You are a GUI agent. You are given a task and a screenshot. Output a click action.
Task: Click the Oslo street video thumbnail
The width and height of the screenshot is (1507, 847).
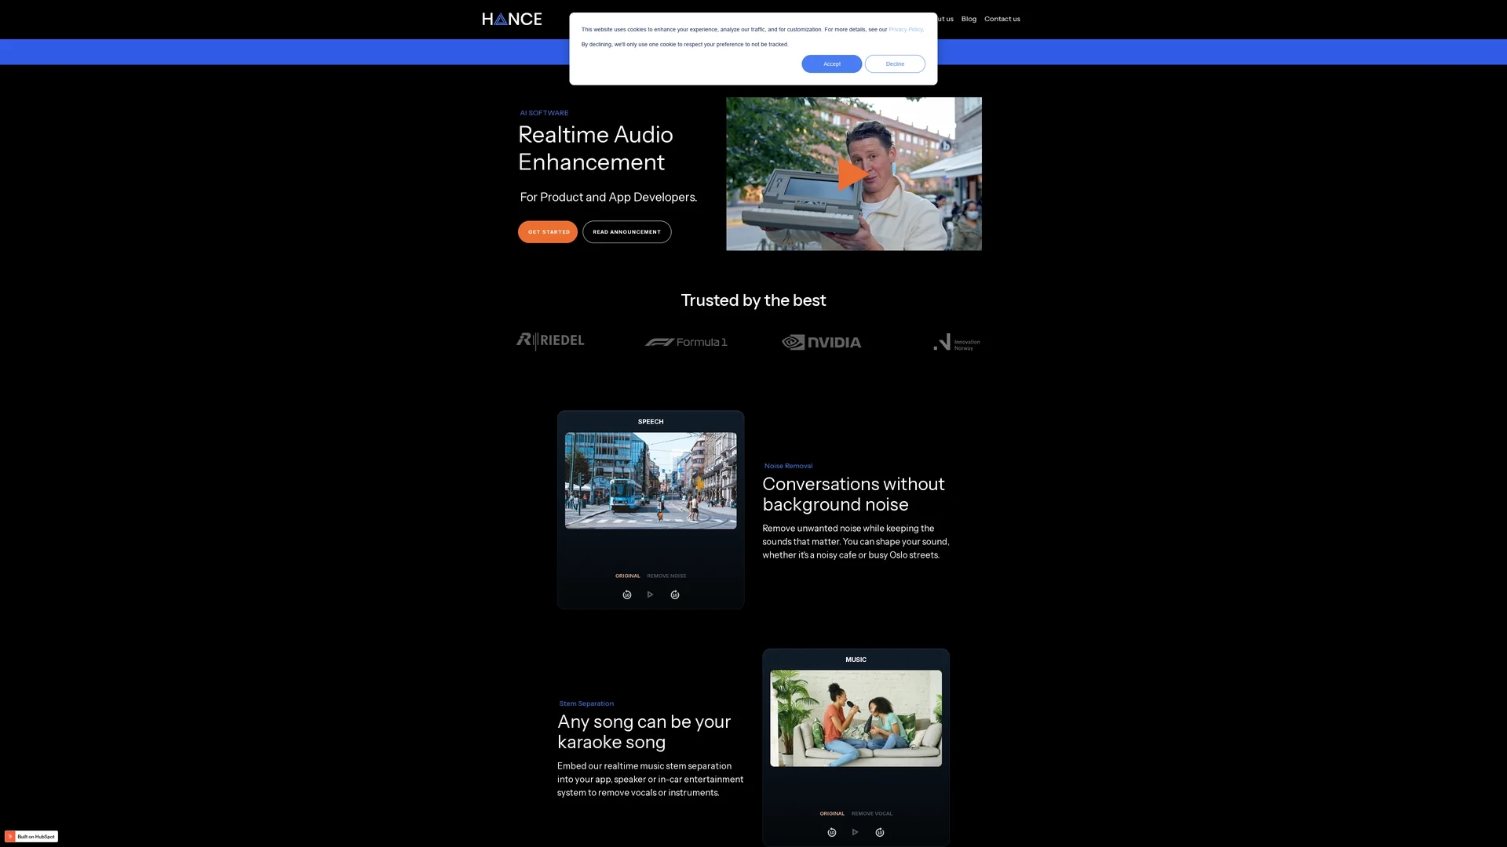[x=651, y=481]
